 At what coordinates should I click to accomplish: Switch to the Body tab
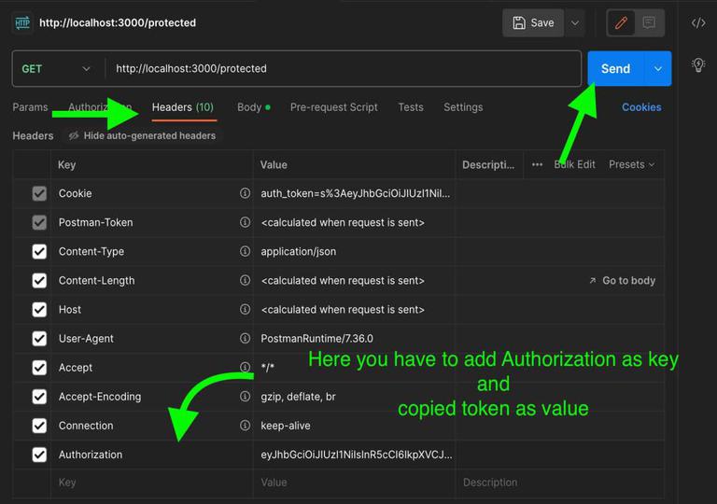[254, 107]
